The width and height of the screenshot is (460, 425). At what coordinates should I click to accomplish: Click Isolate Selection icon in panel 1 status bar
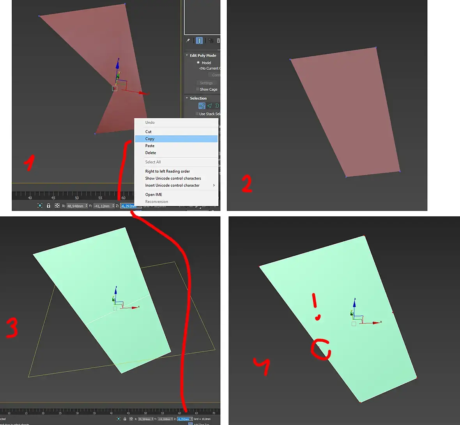click(x=40, y=205)
